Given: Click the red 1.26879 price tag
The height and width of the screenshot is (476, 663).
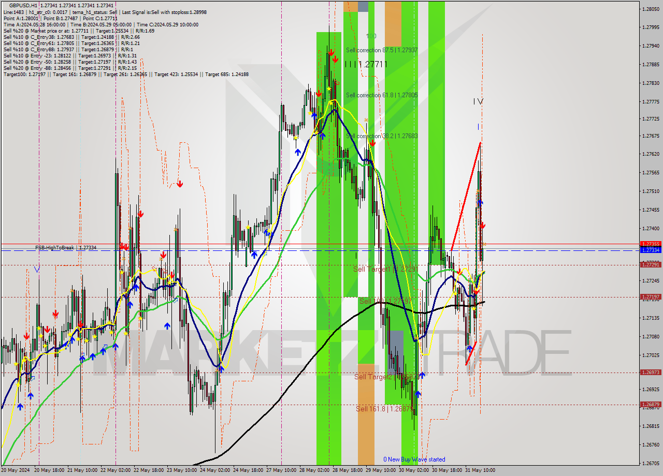Looking at the screenshot, I should pyautogui.click(x=651, y=405).
